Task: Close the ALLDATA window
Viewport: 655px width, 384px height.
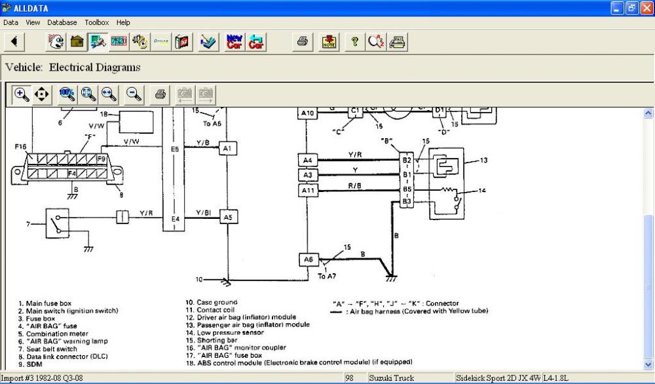Action: coord(646,8)
